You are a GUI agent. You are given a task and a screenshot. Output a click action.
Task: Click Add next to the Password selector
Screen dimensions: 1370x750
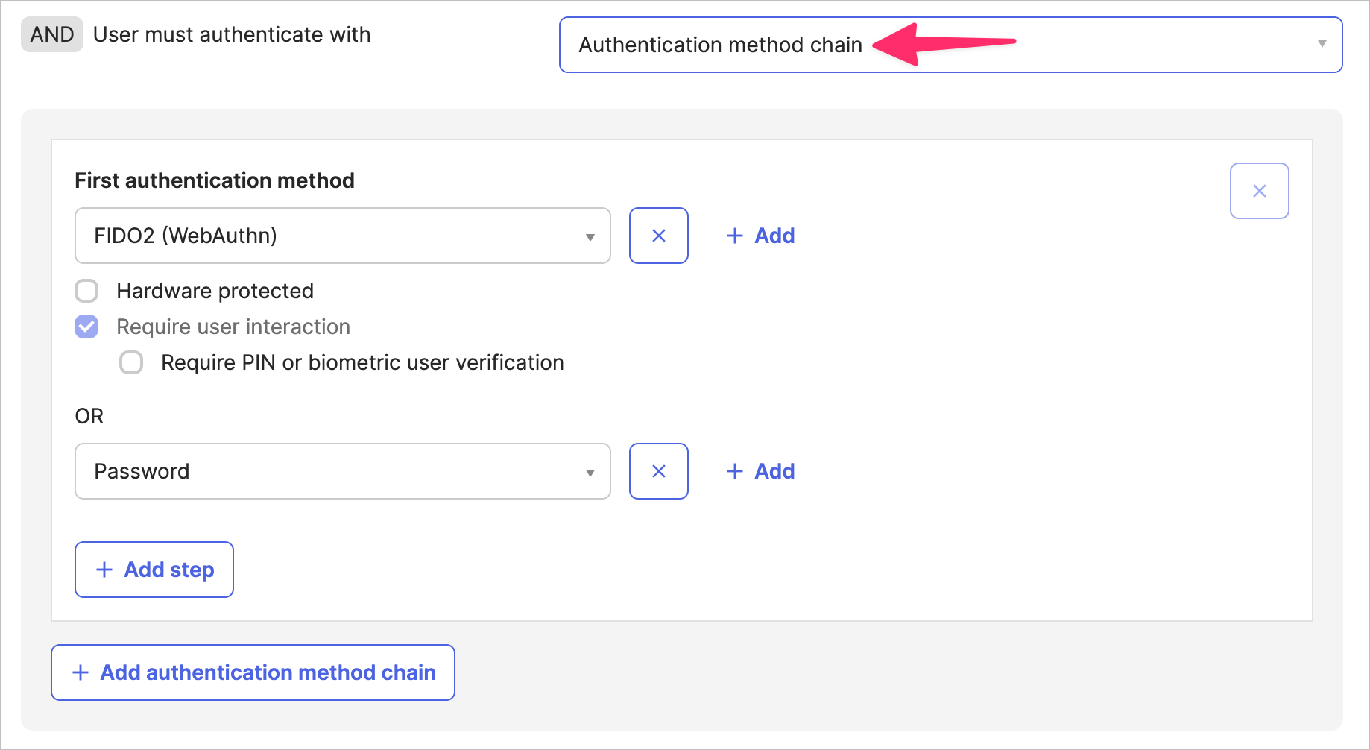click(775, 471)
